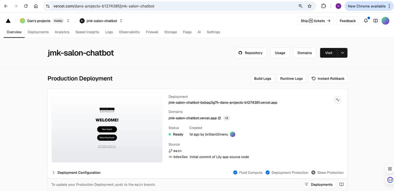Image resolution: width=394 pixels, height=191 pixels.
Task: Open the Deployments tab
Action: [38, 32]
